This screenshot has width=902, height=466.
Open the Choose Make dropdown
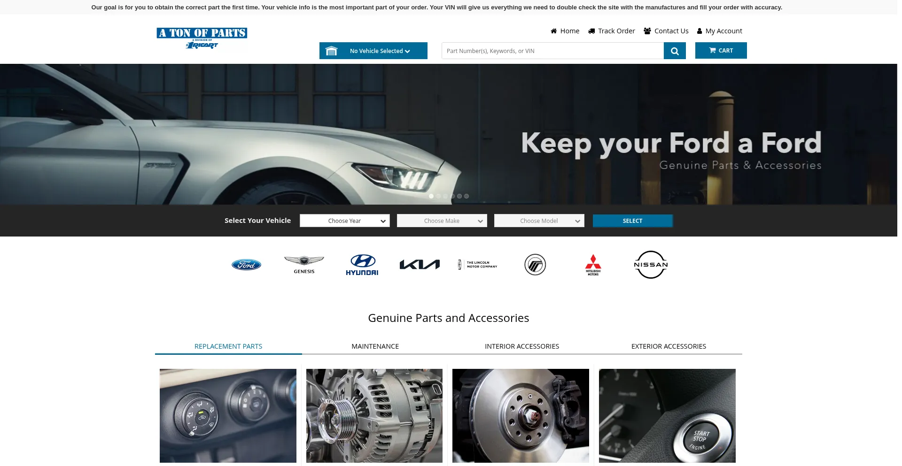pos(442,221)
